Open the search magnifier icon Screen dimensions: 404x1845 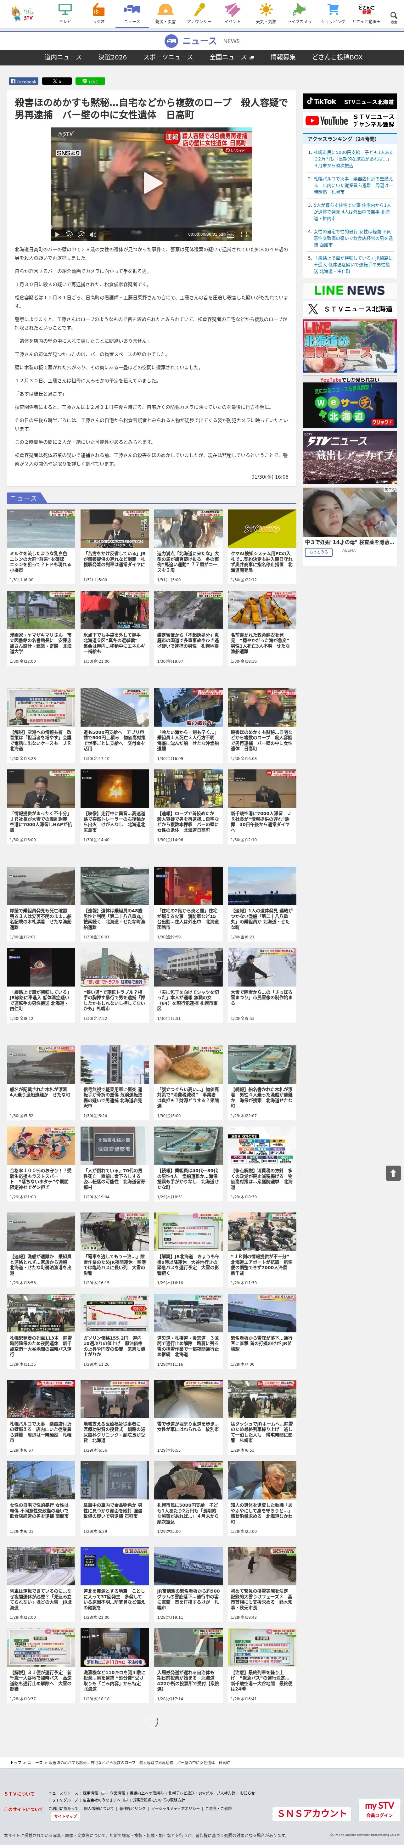pos(393,16)
